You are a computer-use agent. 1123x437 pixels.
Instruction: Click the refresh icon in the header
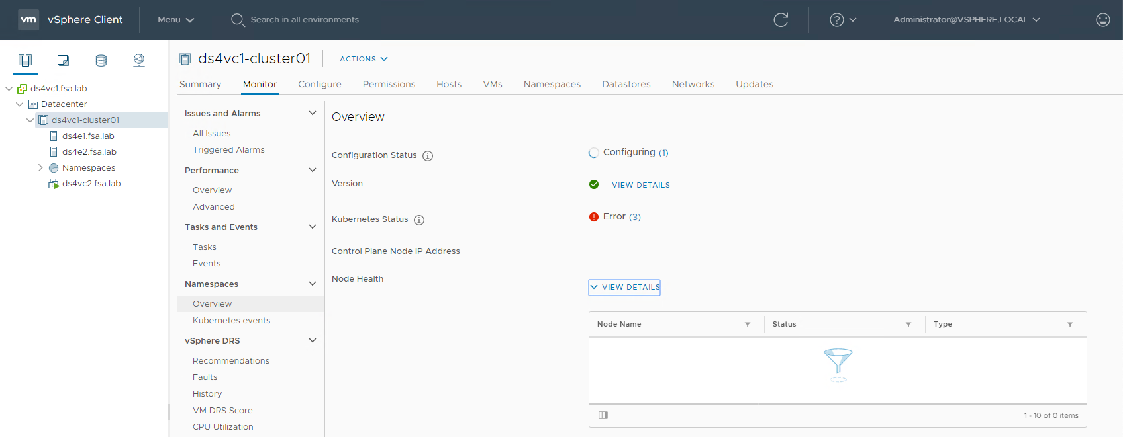[x=781, y=20]
